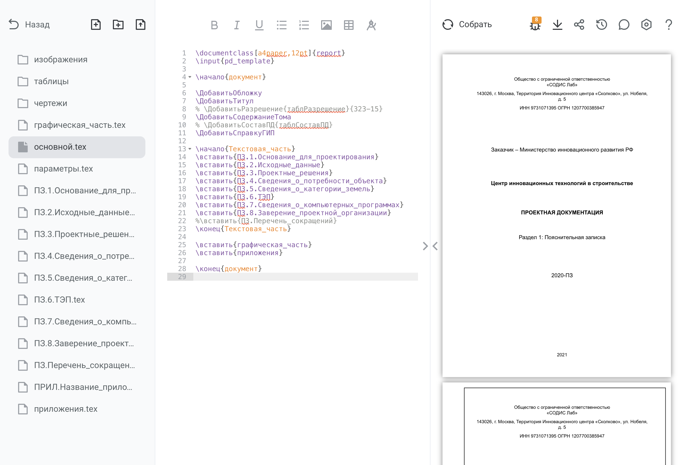Click the \input{pd_template} line
Screen dimensions: 680x465
[x=235, y=61]
